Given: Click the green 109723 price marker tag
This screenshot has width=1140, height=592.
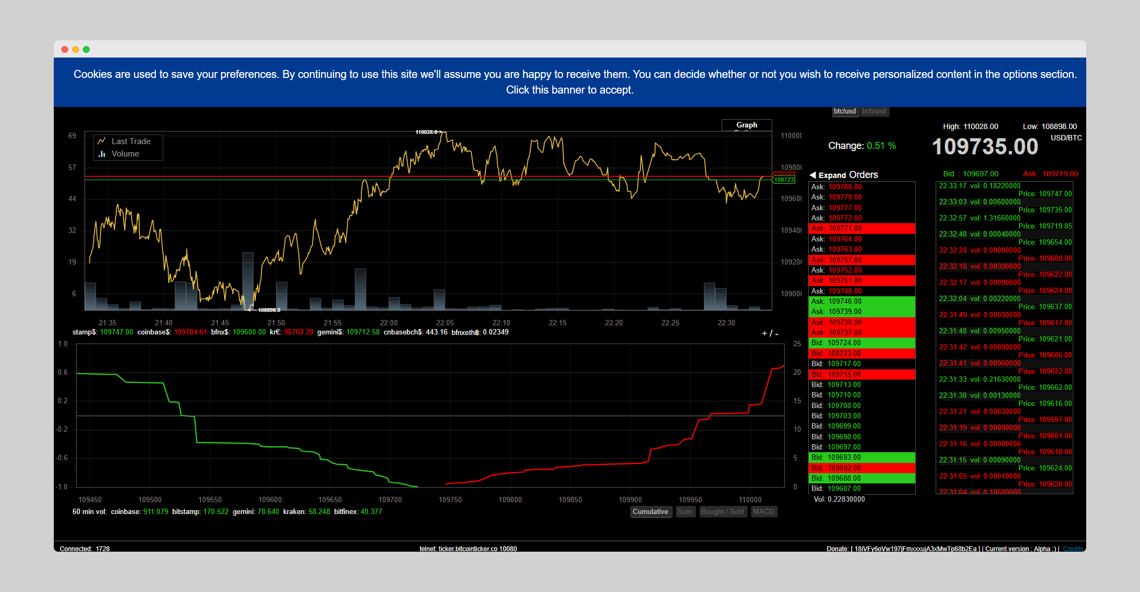Looking at the screenshot, I should point(784,180).
